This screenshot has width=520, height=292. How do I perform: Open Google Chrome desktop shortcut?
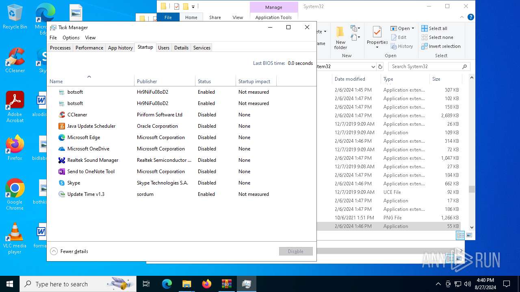coord(15,195)
